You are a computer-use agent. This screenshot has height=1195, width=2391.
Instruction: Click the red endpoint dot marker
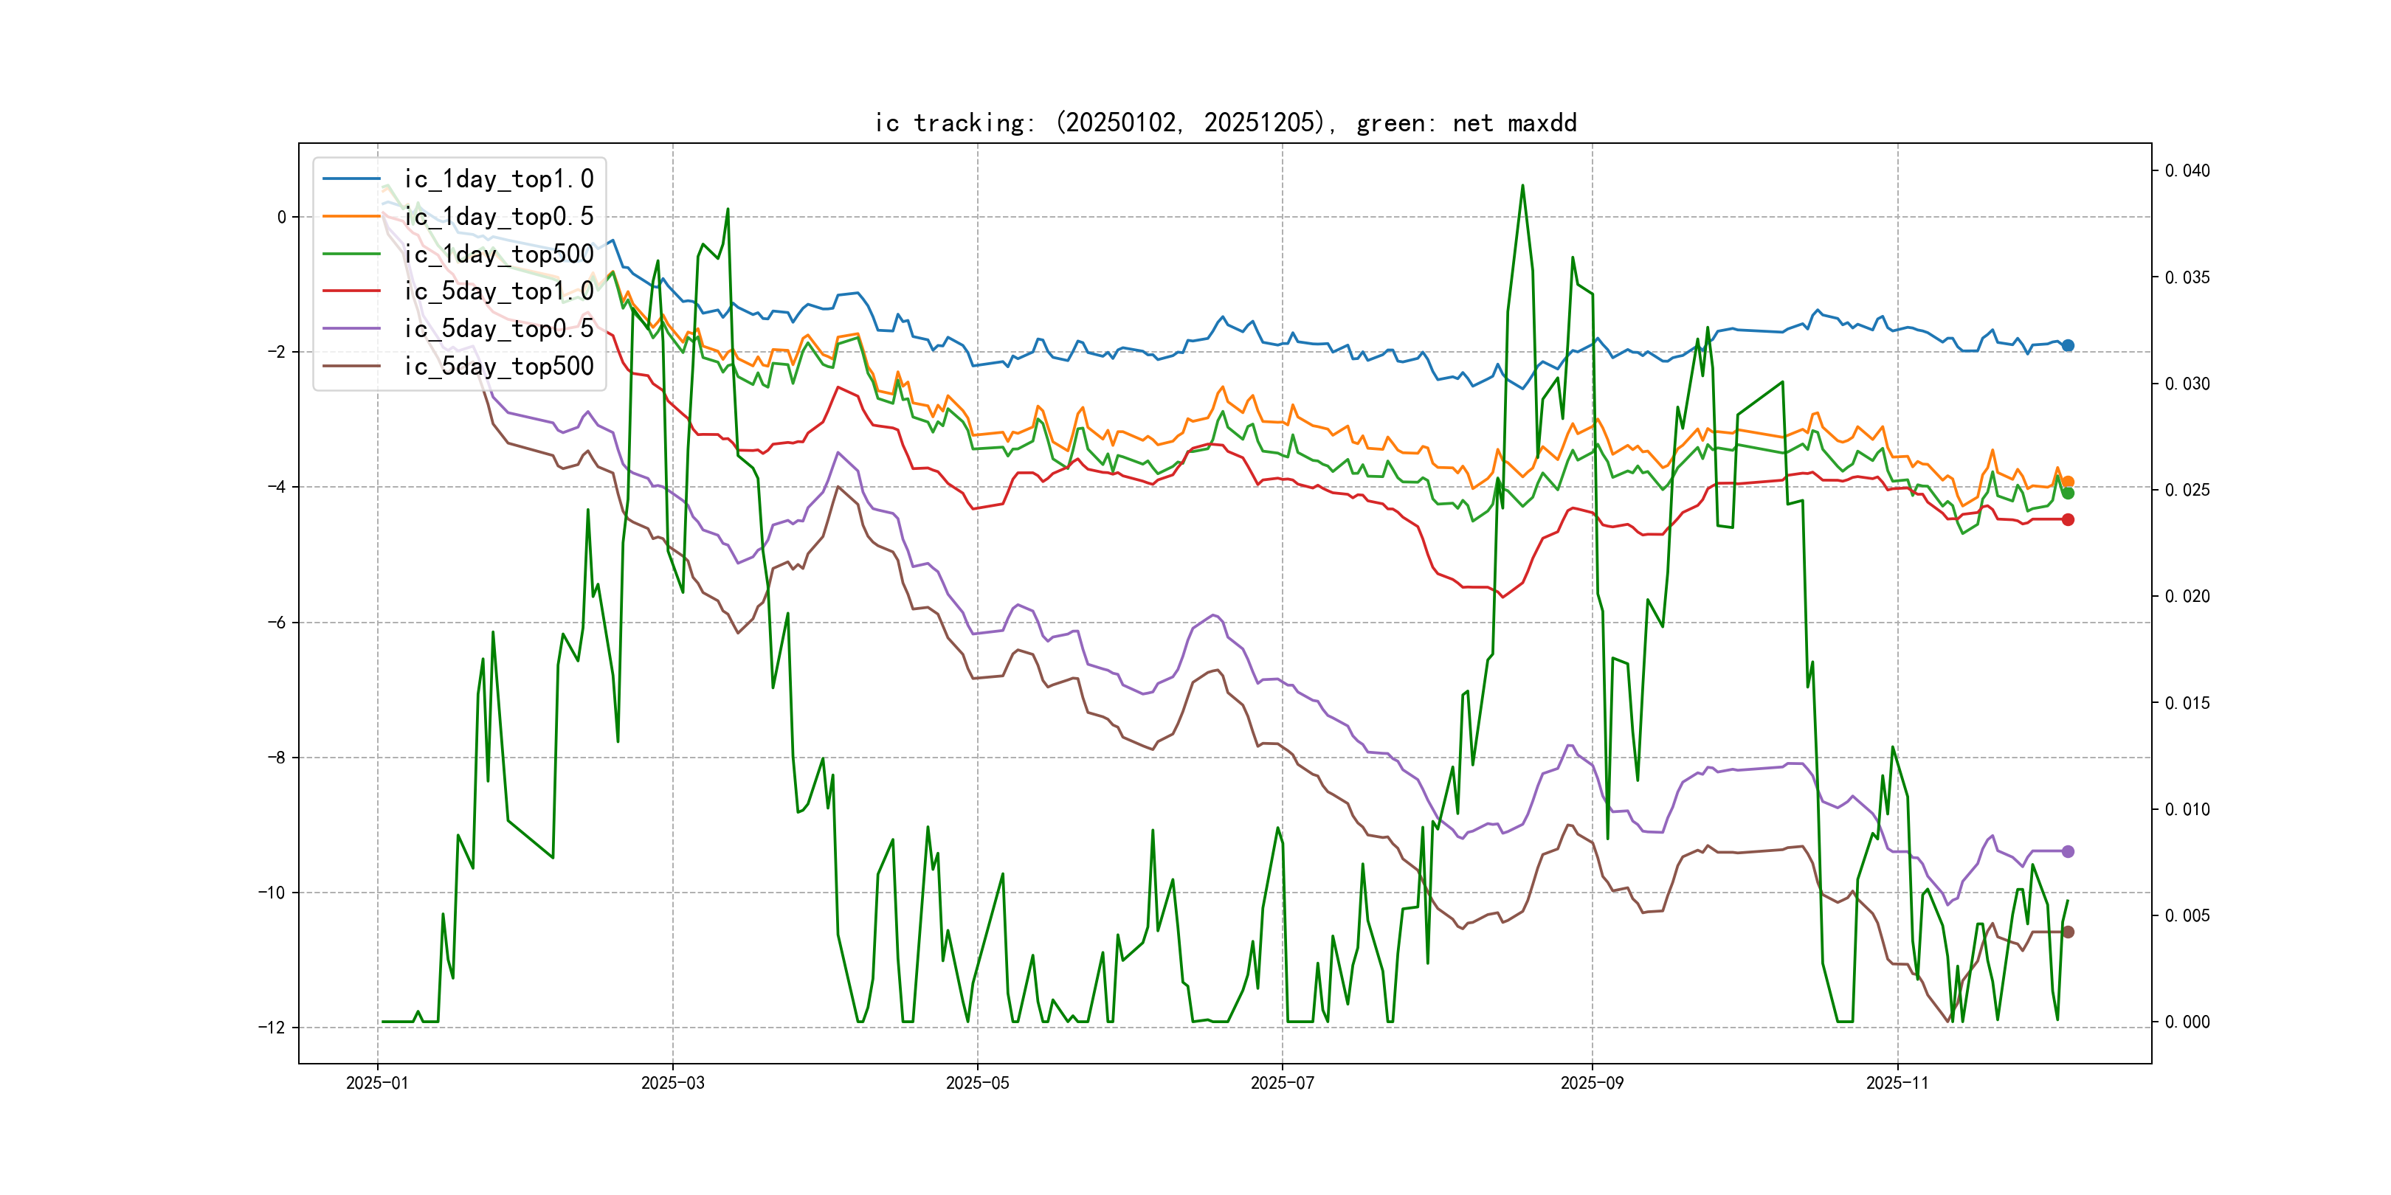click(x=2068, y=519)
